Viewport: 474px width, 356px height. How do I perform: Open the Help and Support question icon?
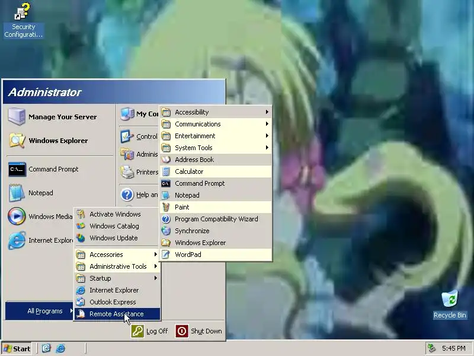pos(127,195)
